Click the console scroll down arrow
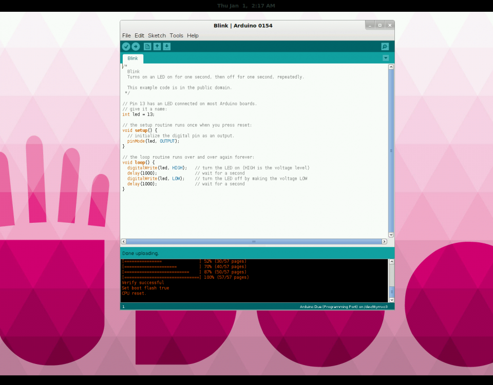Viewport: 493px width, 385px height. [392, 300]
